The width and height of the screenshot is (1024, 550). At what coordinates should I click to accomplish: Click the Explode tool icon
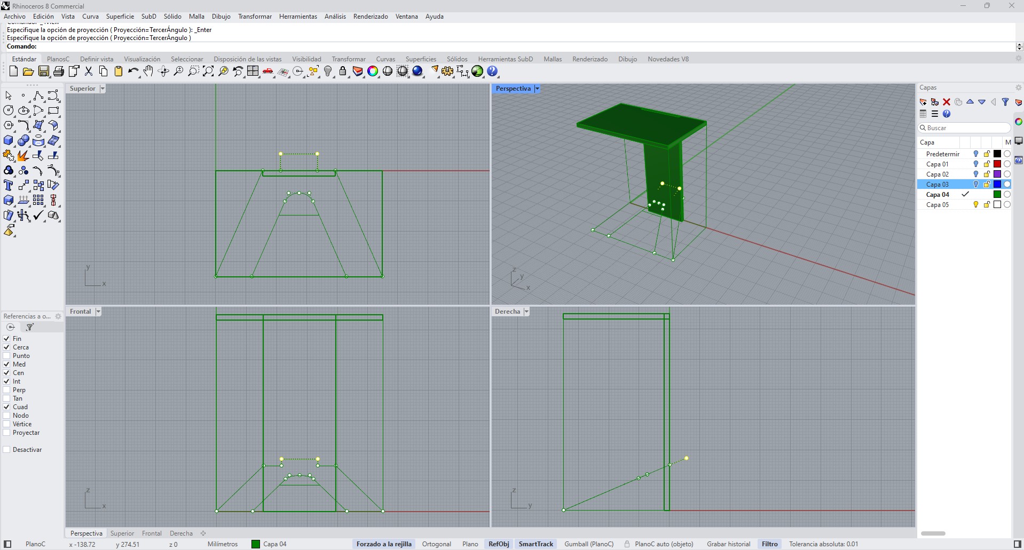(23, 156)
